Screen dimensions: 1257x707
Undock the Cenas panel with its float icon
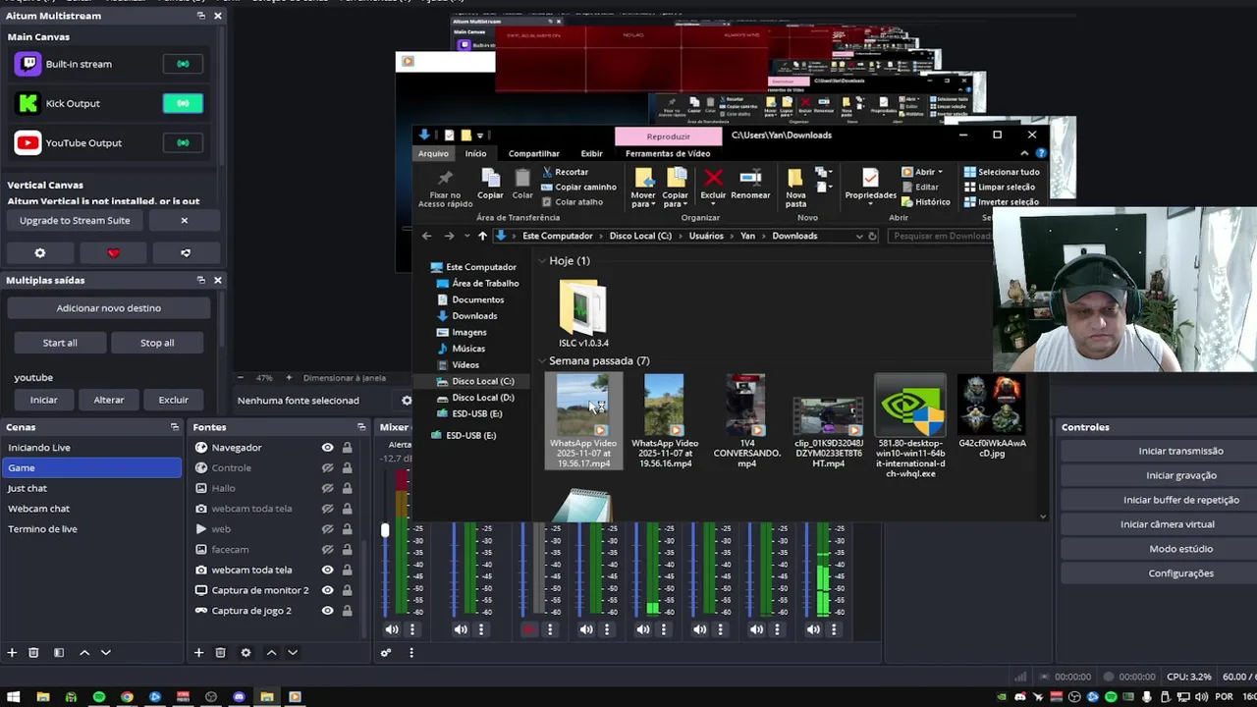[x=175, y=427]
